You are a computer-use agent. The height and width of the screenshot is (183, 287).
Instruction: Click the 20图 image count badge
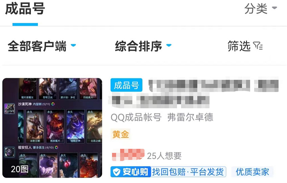[x=20, y=169]
